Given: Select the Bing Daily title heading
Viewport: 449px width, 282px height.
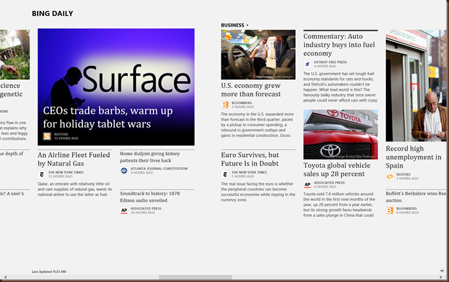Looking at the screenshot, I should (x=52, y=13).
